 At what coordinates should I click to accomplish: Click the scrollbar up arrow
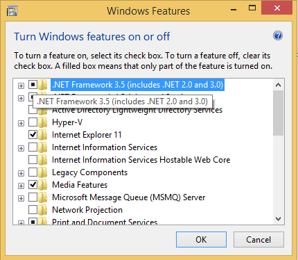tap(278, 85)
